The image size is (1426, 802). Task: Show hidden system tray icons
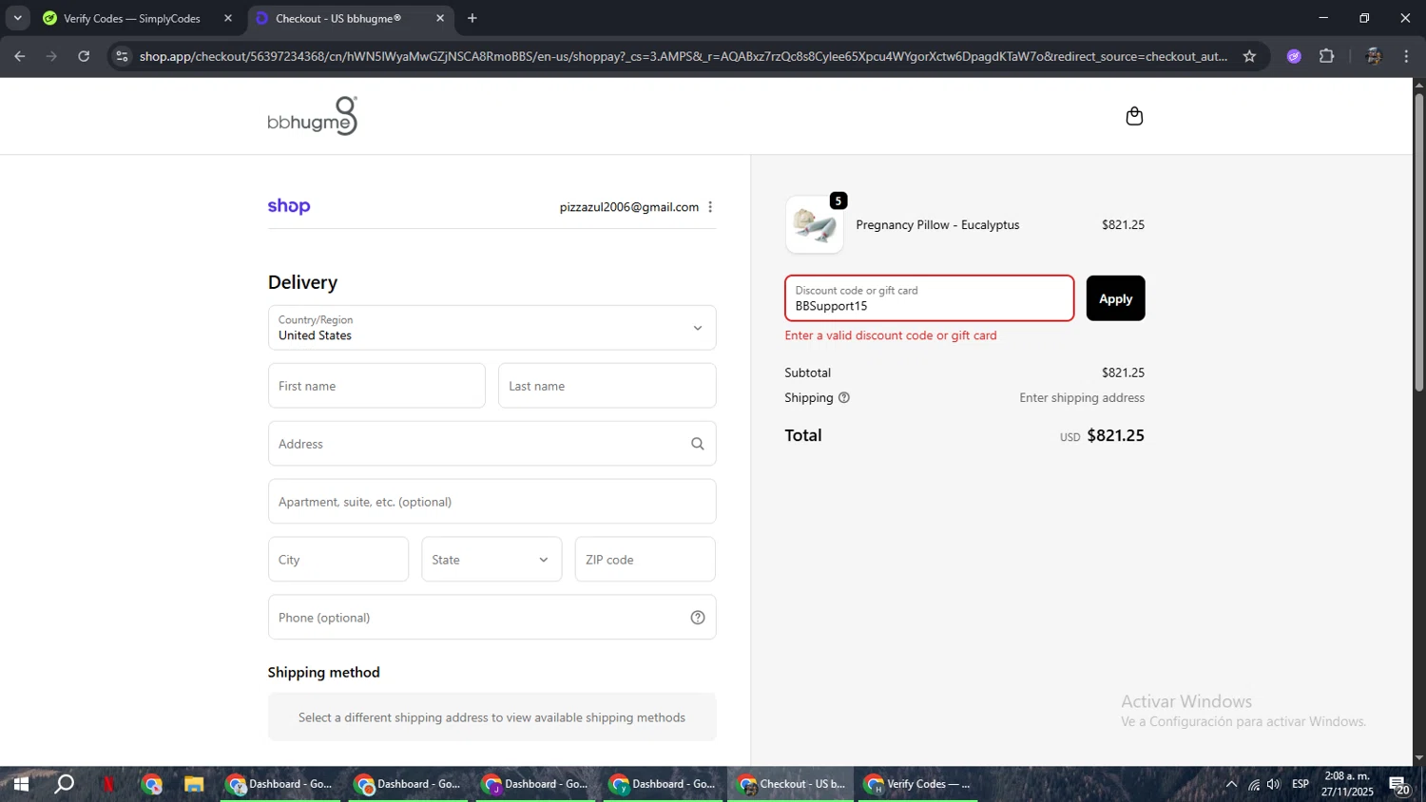coord(1231,785)
